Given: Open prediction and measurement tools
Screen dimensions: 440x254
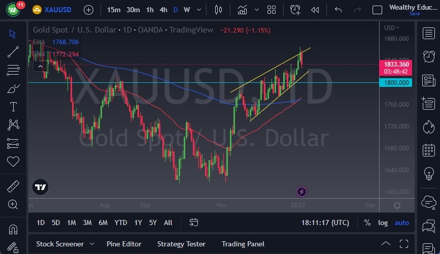Looking at the screenshot, I should [13, 143].
